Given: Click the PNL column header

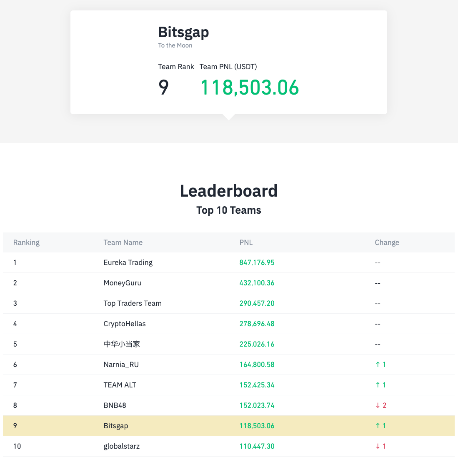Looking at the screenshot, I should click(246, 242).
